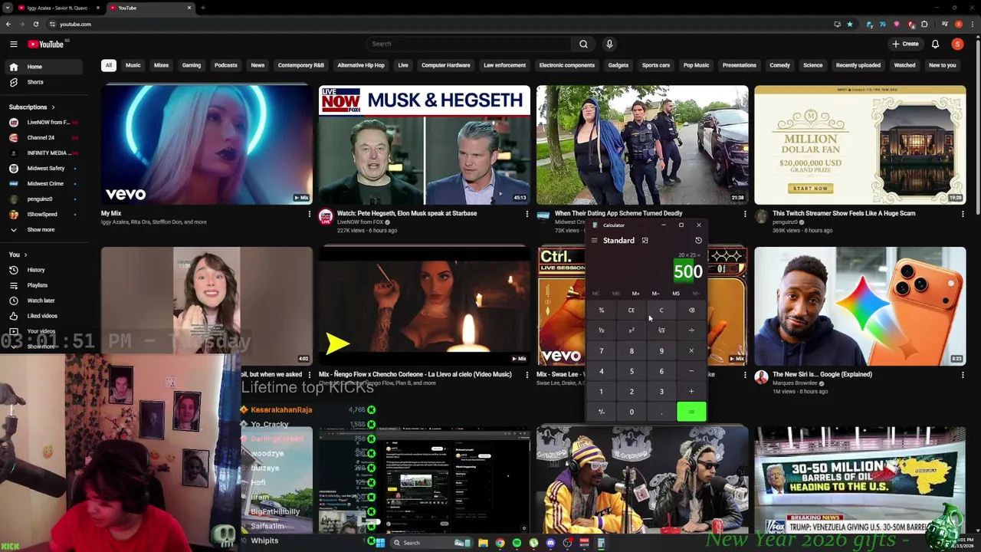Click the Calculator x squared key
The width and height of the screenshot is (981, 552).
tap(632, 330)
